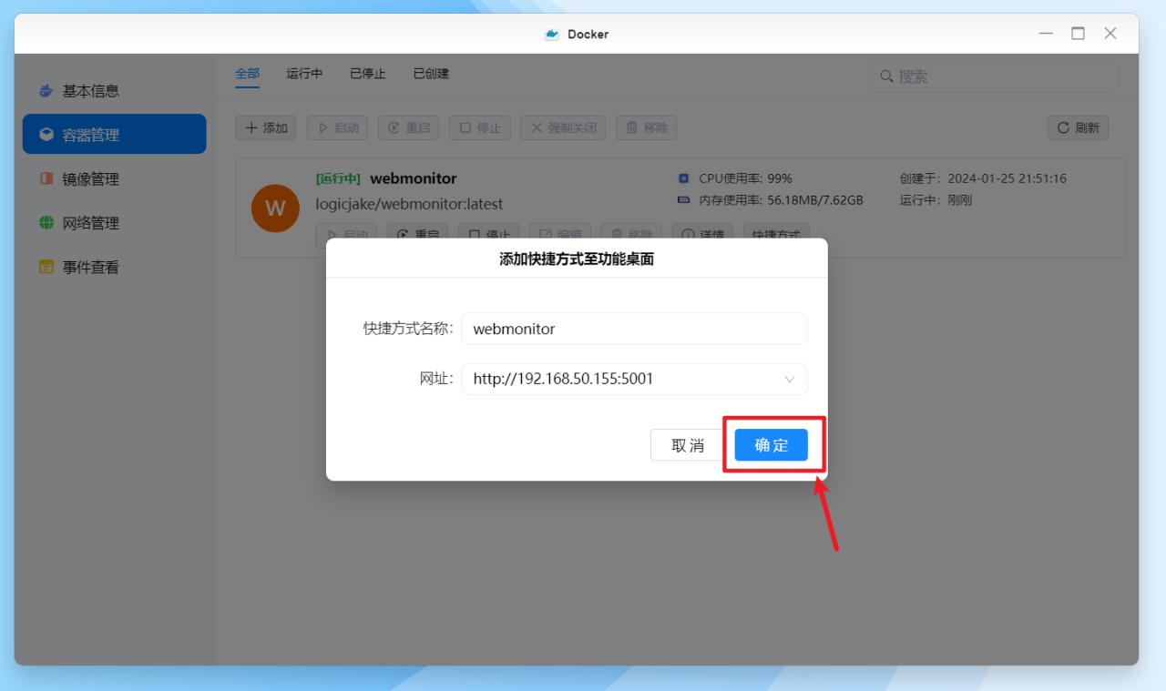Click the 强制关闭 toolbar icon
This screenshot has height=691, width=1166.
pos(562,127)
